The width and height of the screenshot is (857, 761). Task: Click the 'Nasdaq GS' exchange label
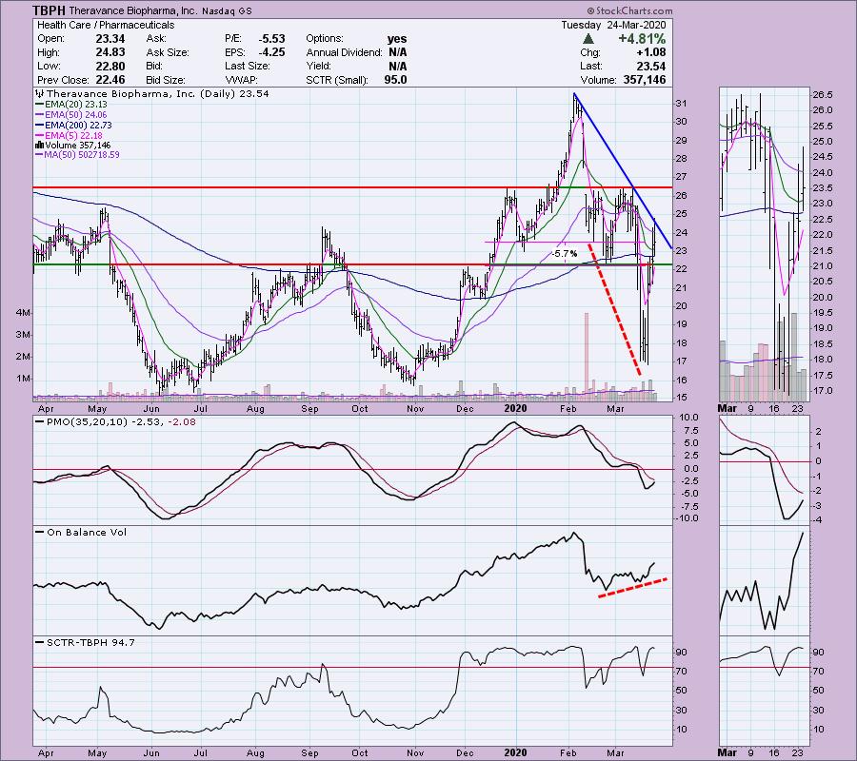tap(227, 10)
